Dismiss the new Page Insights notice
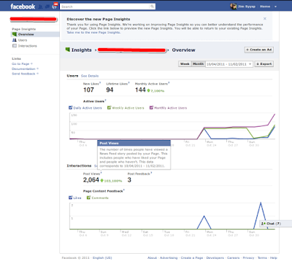This screenshot has width=292, height=264. click(x=265, y=19)
